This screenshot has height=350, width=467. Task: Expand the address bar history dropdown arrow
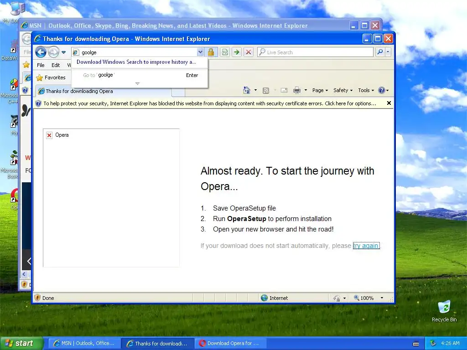(x=200, y=52)
